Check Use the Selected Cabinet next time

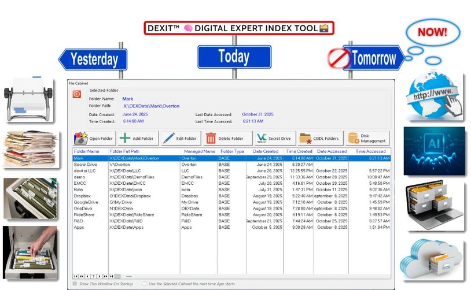tap(145, 284)
